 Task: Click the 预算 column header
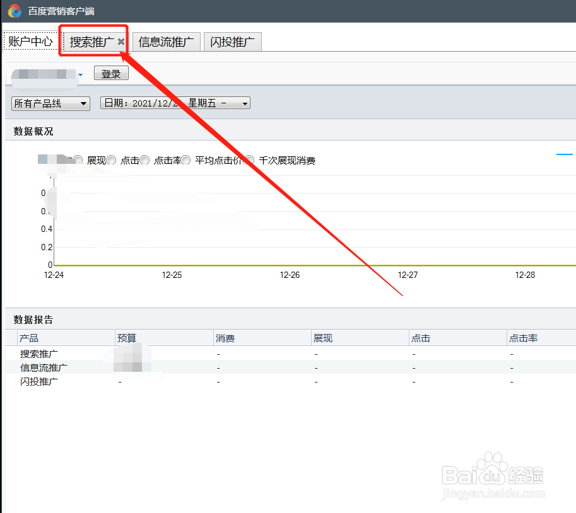(x=164, y=338)
